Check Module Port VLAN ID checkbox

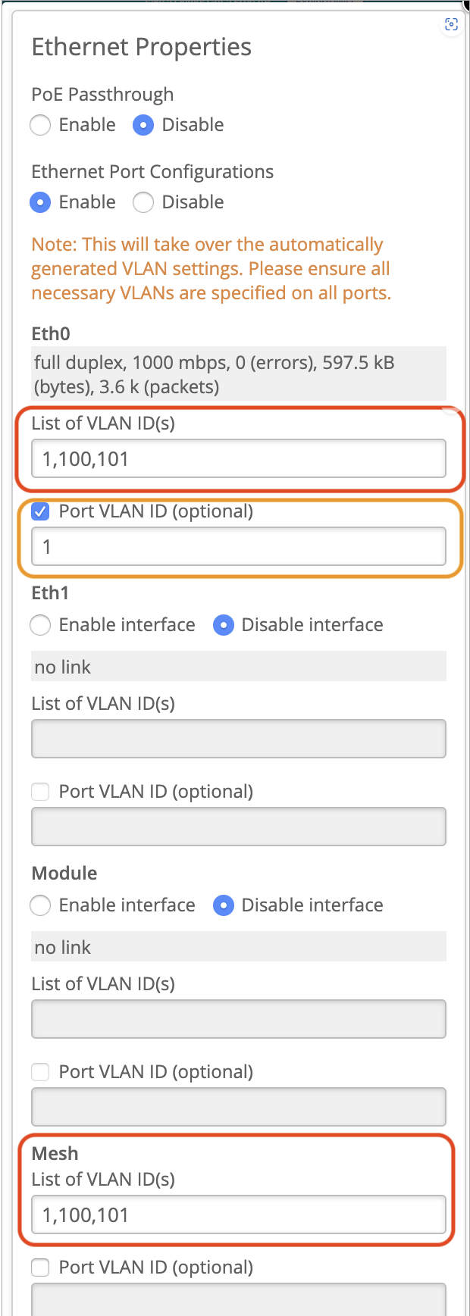point(41,1072)
